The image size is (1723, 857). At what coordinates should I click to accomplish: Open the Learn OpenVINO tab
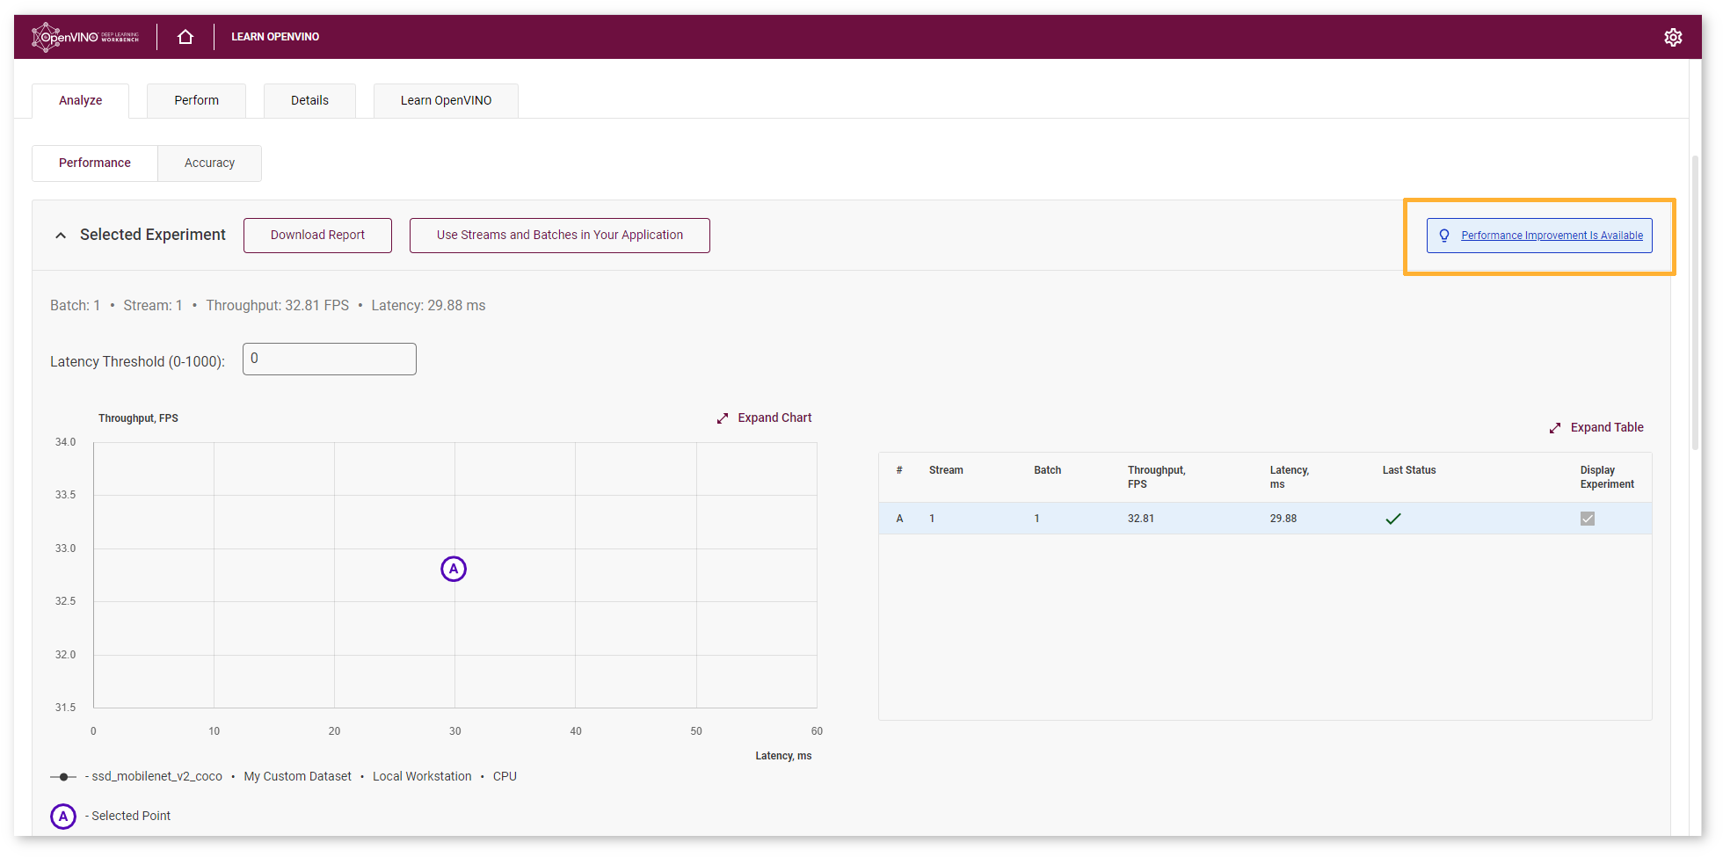click(446, 100)
